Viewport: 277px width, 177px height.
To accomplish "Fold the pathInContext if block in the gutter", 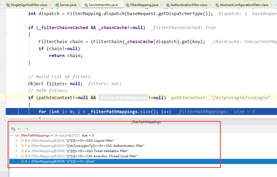I will pyautogui.click(x=6, y=105).
